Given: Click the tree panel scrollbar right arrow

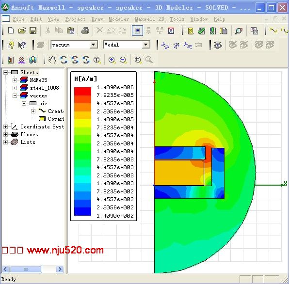Looking at the screenshot, I should (x=60, y=269).
